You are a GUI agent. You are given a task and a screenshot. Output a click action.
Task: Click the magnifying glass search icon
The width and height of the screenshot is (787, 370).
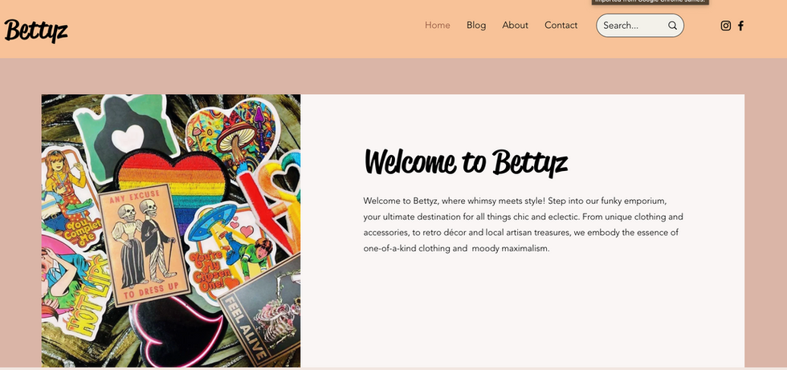click(672, 26)
